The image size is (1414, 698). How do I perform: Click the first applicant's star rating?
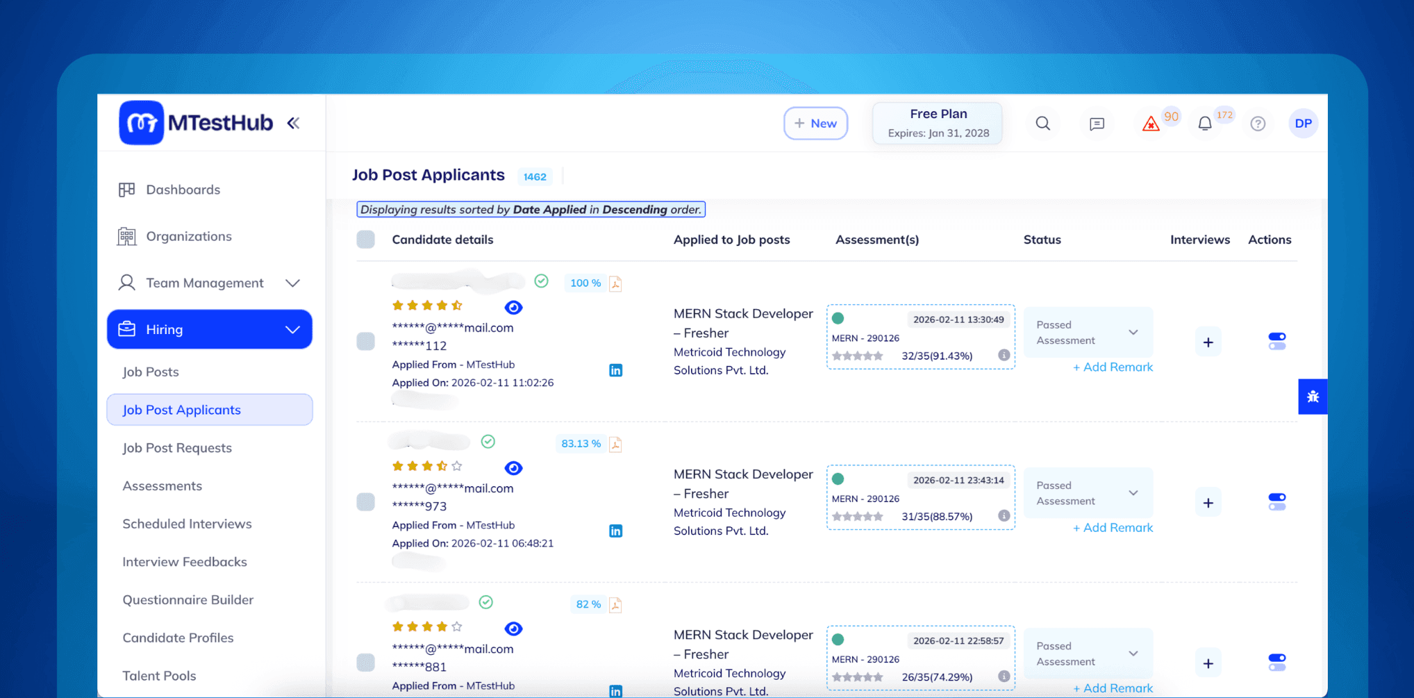click(x=427, y=306)
